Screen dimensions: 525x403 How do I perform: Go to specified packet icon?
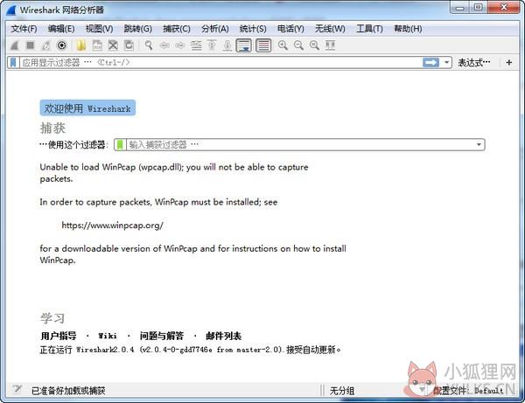click(x=196, y=45)
